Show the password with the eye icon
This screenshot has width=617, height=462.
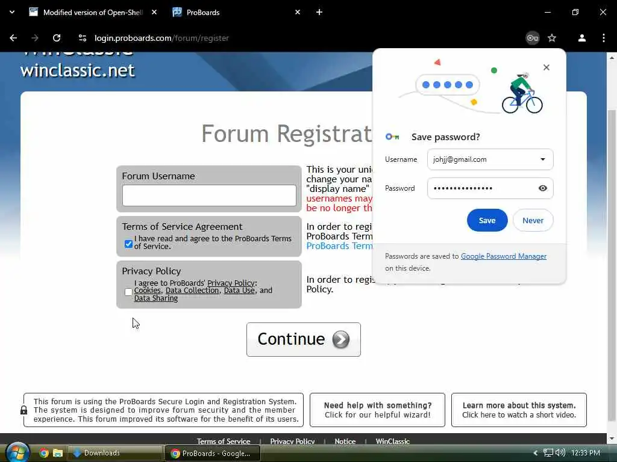point(543,188)
